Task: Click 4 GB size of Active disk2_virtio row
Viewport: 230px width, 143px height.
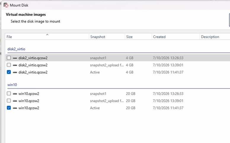Action: (x=130, y=72)
